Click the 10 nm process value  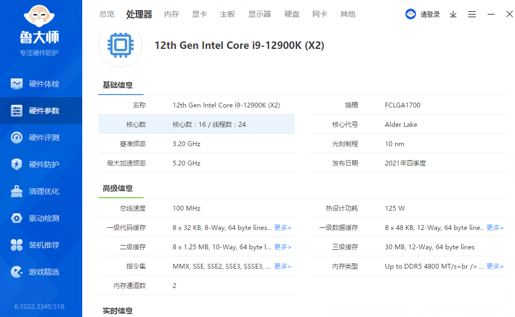pos(395,144)
